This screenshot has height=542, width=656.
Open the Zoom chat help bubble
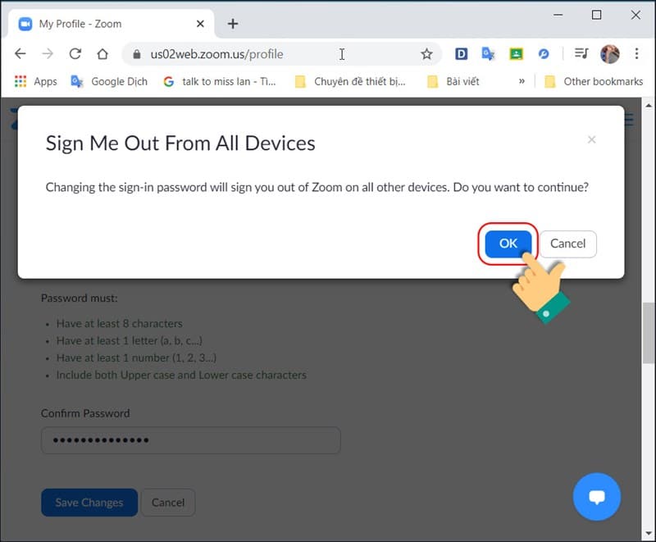coord(596,497)
